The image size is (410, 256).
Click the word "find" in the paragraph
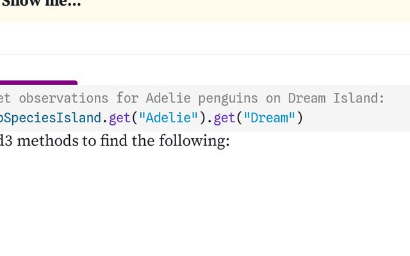[113, 141]
